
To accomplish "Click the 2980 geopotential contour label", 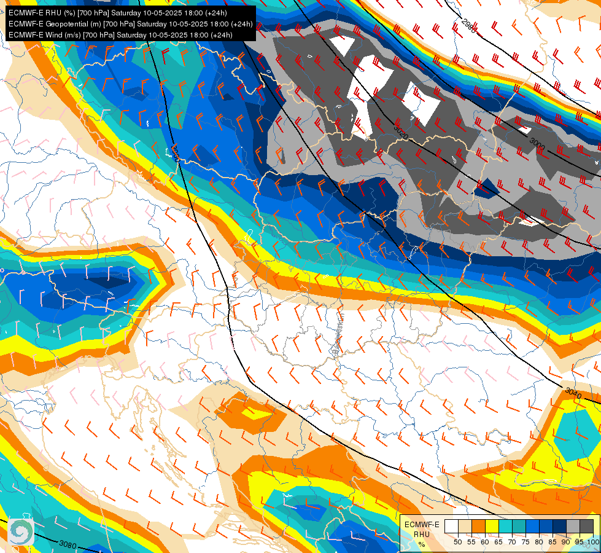I will point(469,26).
